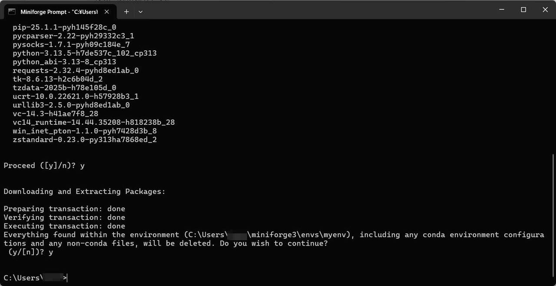Select the Miniforge Prompt tab title
Image resolution: width=556 pixels, height=286 pixels.
click(60, 12)
